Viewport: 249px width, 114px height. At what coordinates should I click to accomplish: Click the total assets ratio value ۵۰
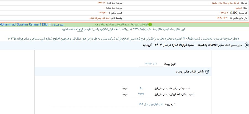point(141,88)
